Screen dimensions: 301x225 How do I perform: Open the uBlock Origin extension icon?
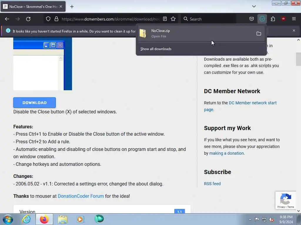coord(283,19)
